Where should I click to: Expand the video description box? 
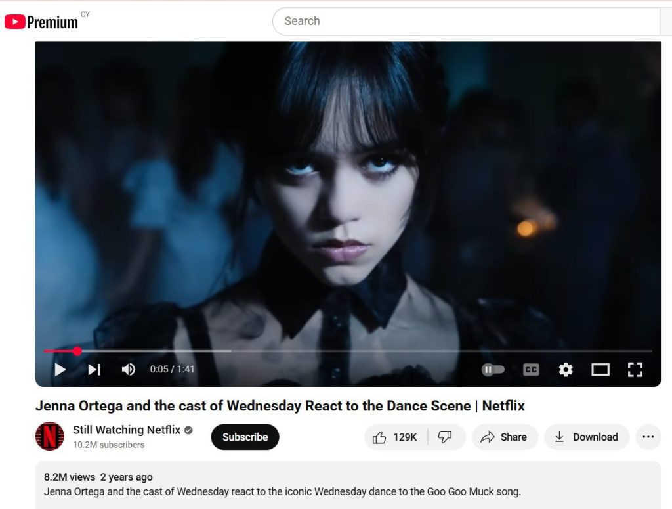[348, 485]
